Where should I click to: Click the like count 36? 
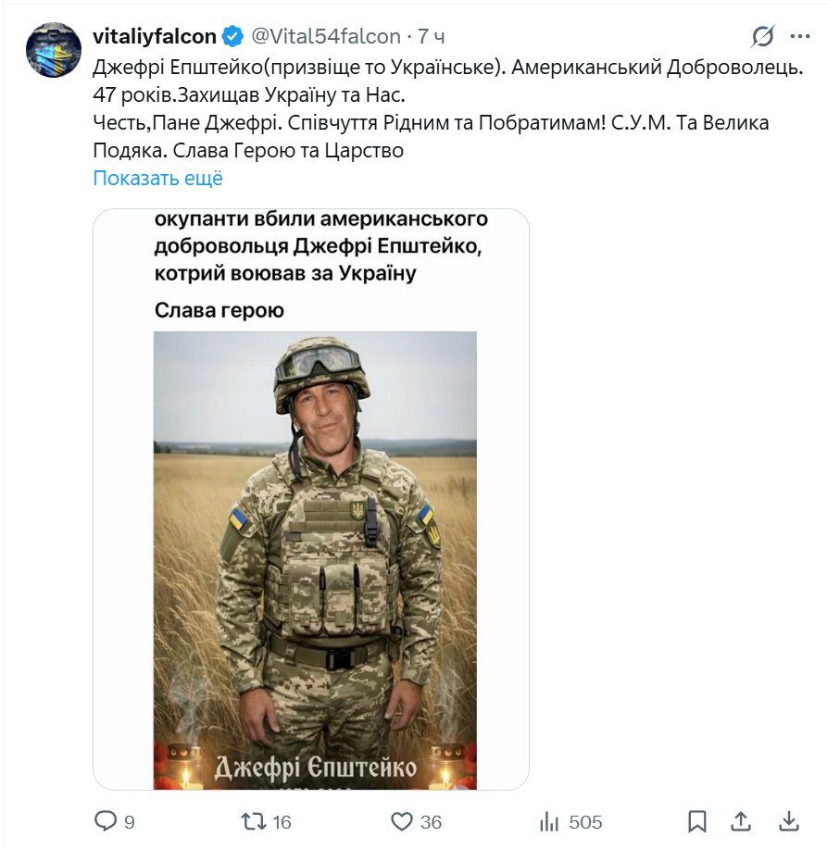coord(431,822)
